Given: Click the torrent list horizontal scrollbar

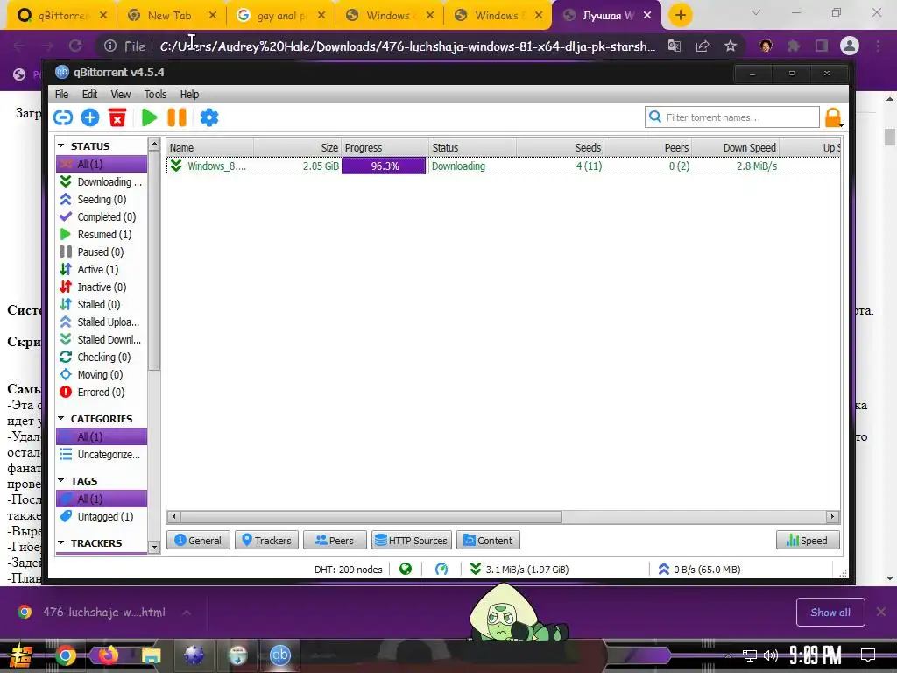Looking at the screenshot, I should click(x=371, y=517).
